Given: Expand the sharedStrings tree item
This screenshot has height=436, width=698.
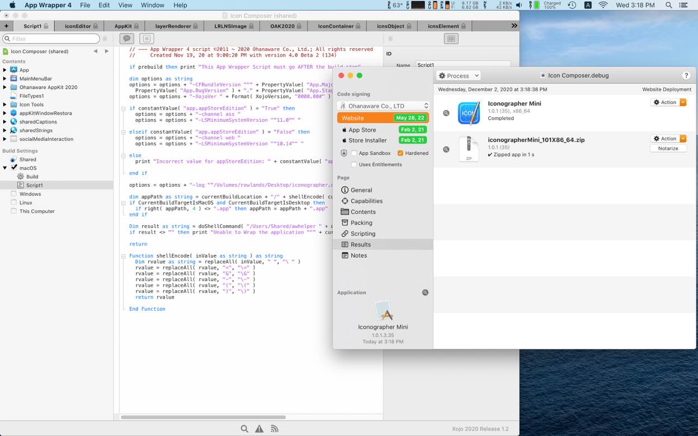Looking at the screenshot, I should [5, 130].
